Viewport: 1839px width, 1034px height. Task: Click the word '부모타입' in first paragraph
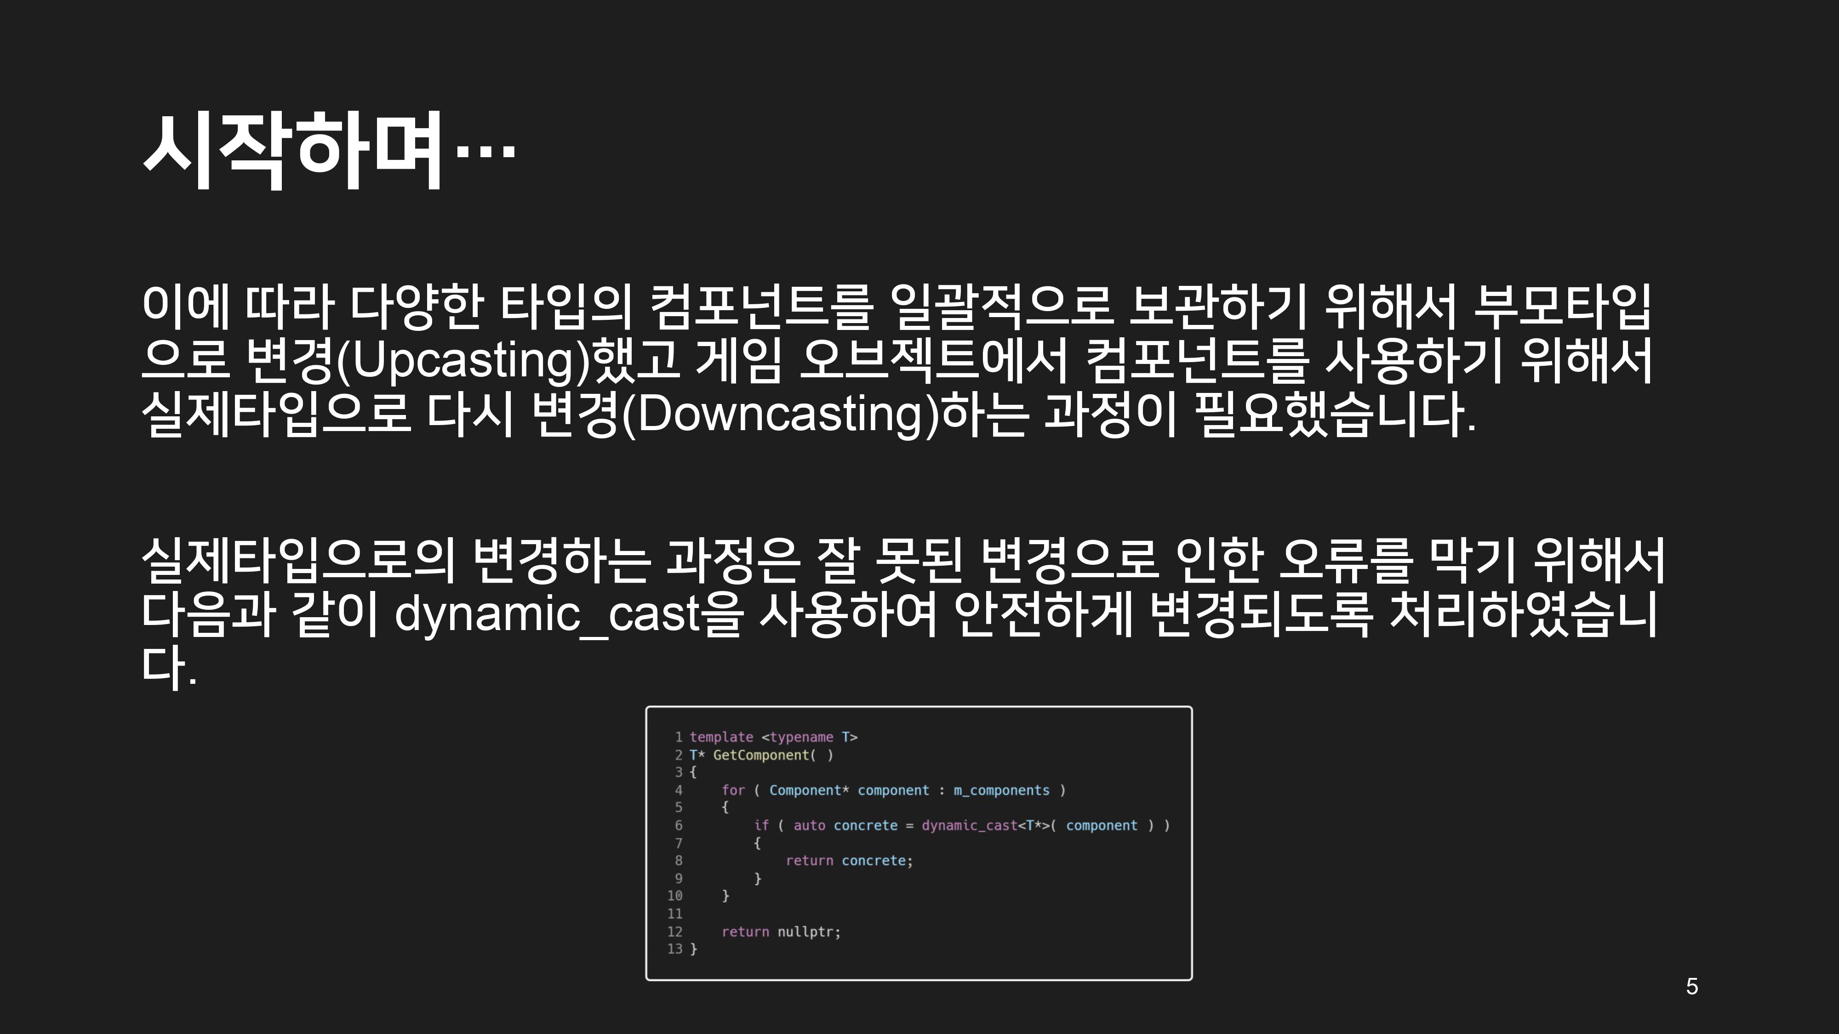[1562, 307]
